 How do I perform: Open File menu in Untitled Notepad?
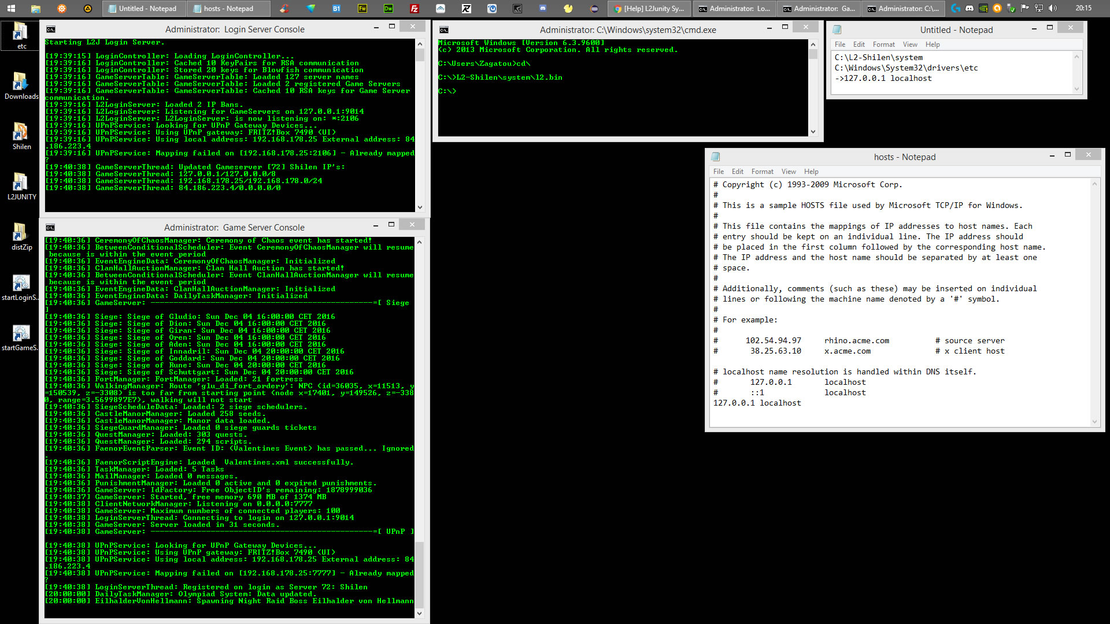point(839,44)
